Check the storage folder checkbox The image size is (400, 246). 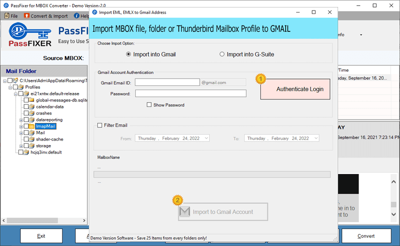pyautogui.click(x=26, y=145)
